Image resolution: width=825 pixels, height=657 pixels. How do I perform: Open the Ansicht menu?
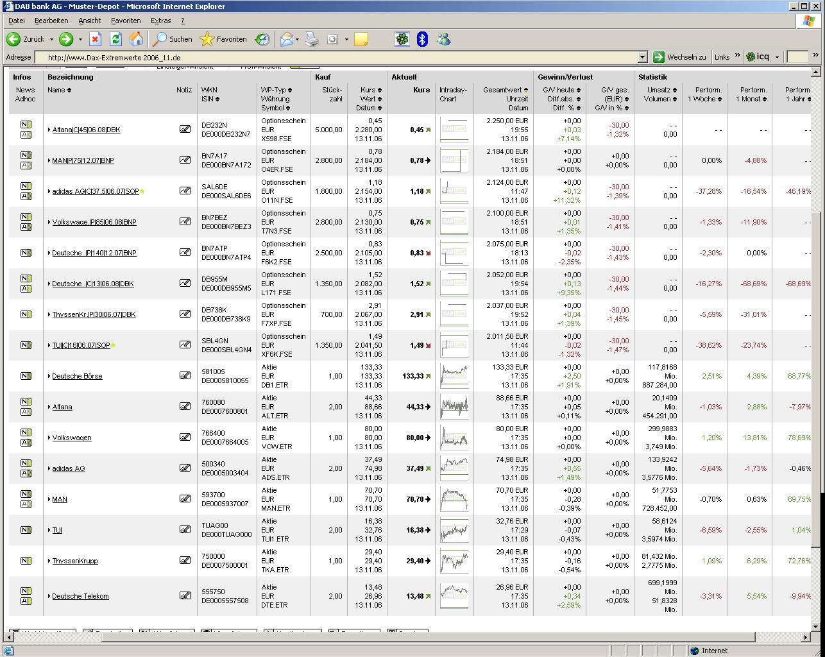[x=90, y=21]
